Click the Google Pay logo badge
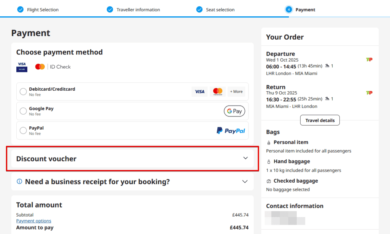390x234 pixels. tap(234, 111)
